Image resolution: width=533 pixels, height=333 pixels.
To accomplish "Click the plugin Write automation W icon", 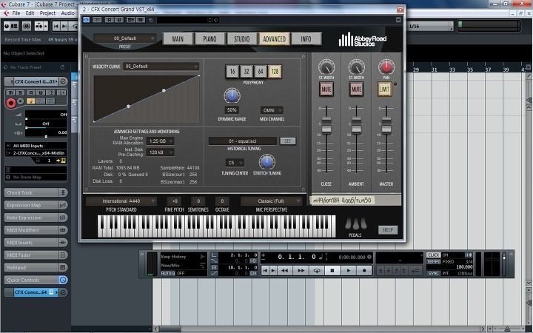I will (x=118, y=20).
